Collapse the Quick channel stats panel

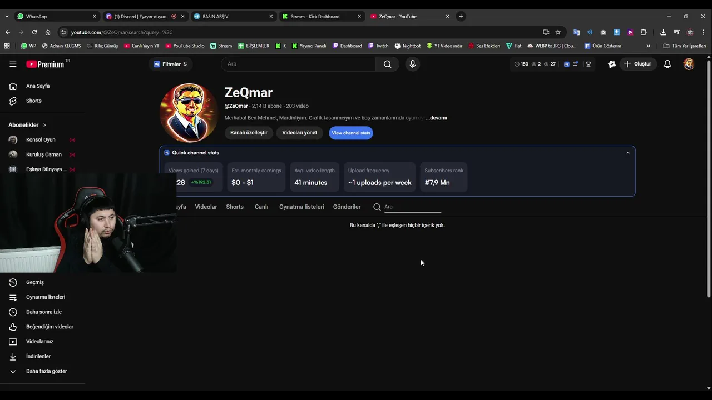click(628, 153)
